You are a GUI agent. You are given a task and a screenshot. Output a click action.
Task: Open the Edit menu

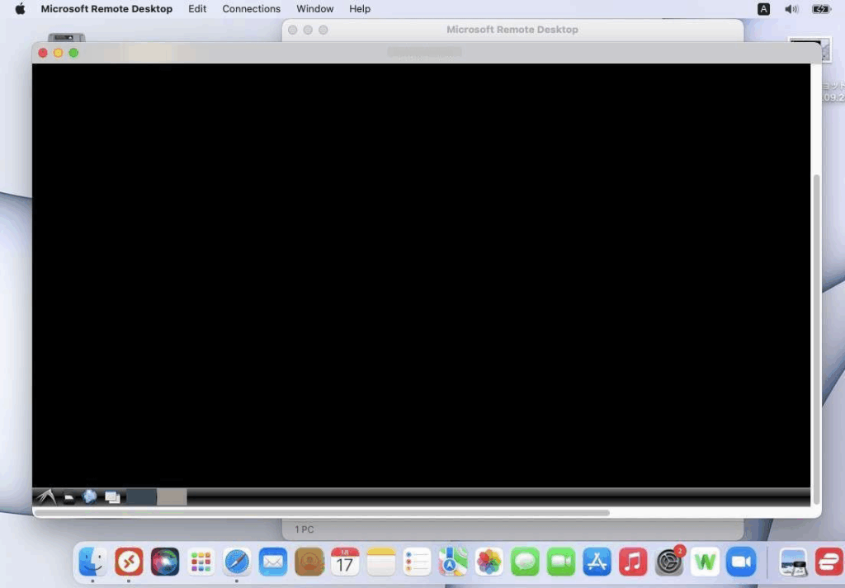[197, 8]
